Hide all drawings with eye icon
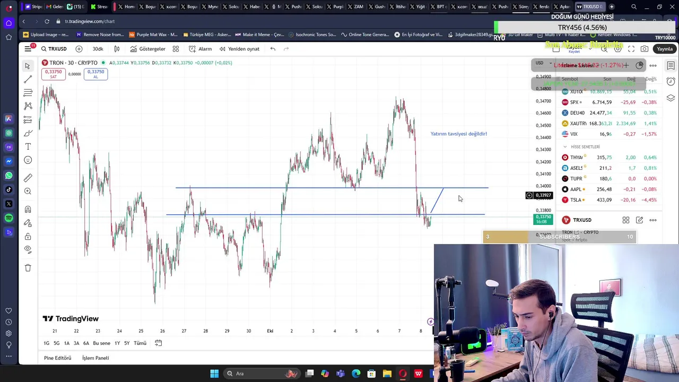The image size is (679, 382). (x=28, y=249)
